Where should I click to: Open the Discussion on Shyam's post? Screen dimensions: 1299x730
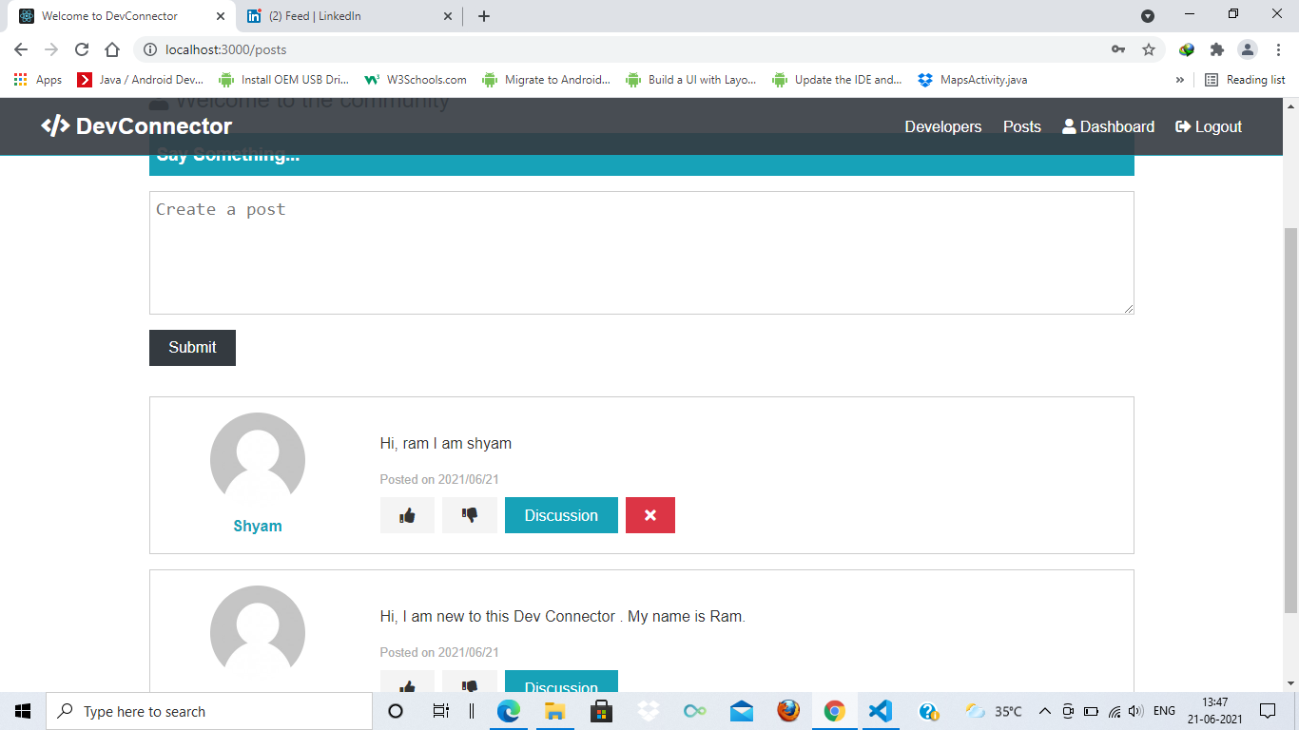560,514
